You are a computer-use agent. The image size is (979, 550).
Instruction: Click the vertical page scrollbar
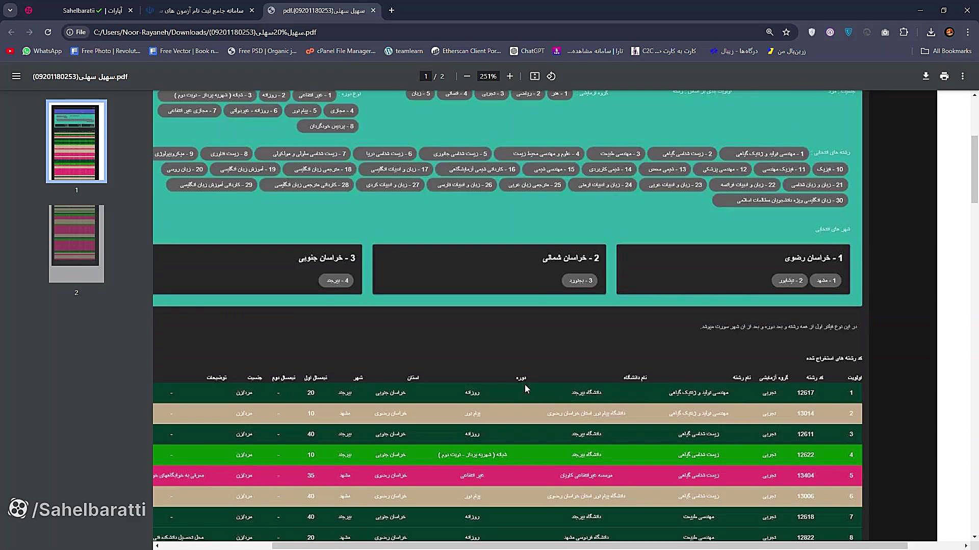974,169
